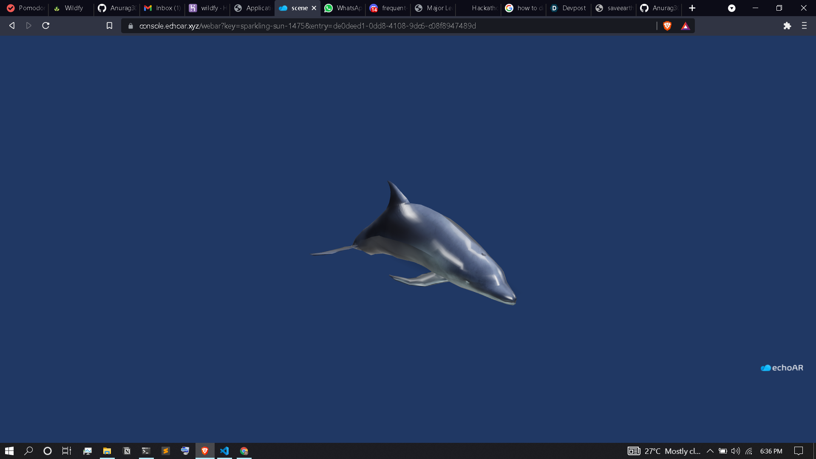Open Brave hamburger menu
816x459 pixels.
[804, 26]
